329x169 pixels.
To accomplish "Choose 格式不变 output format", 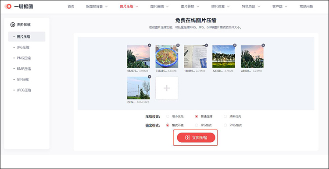I will [168, 125].
